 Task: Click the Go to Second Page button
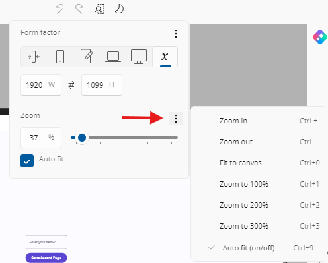46,258
